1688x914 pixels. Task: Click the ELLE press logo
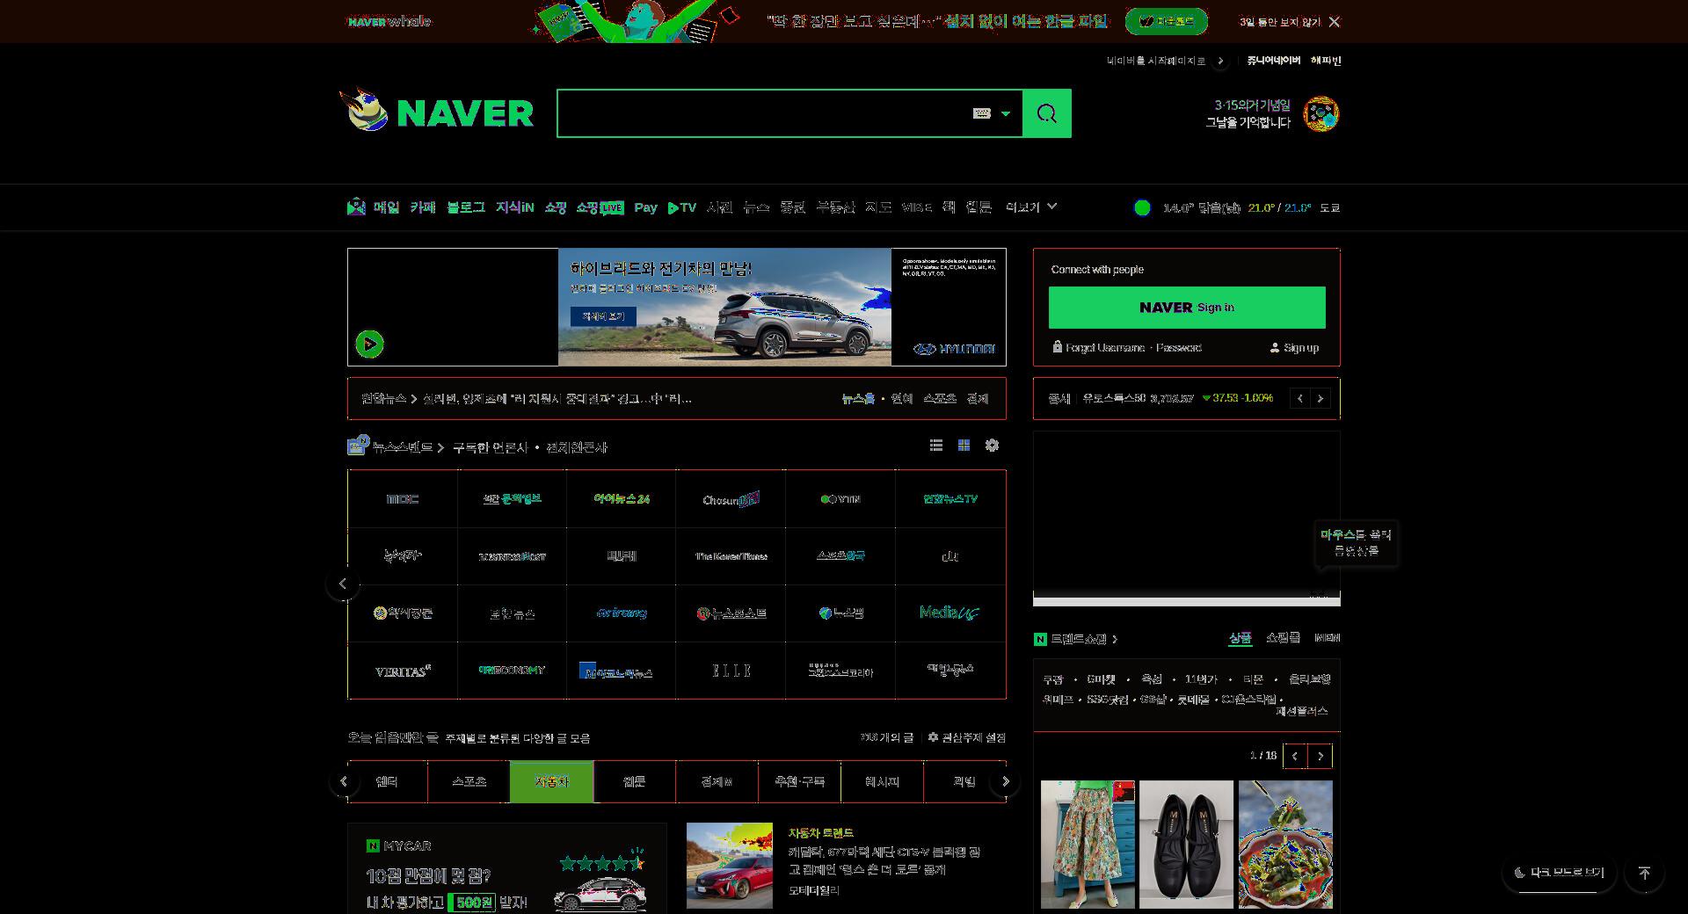coord(731,671)
